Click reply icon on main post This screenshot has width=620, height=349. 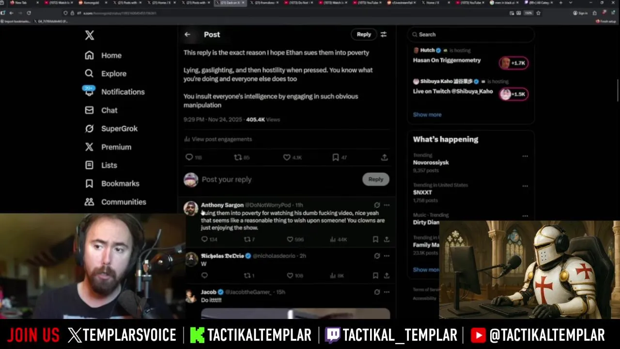pyautogui.click(x=189, y=158)
